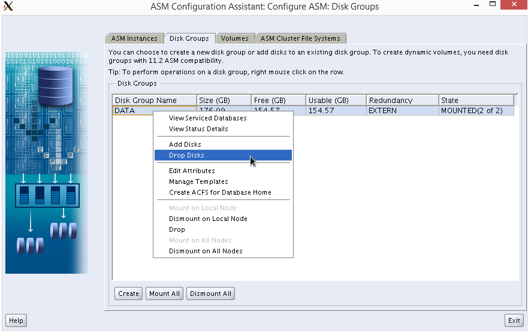Choose Drop Disks from the menu
This screenshot has height=333, width=528.
coord(186,155)
